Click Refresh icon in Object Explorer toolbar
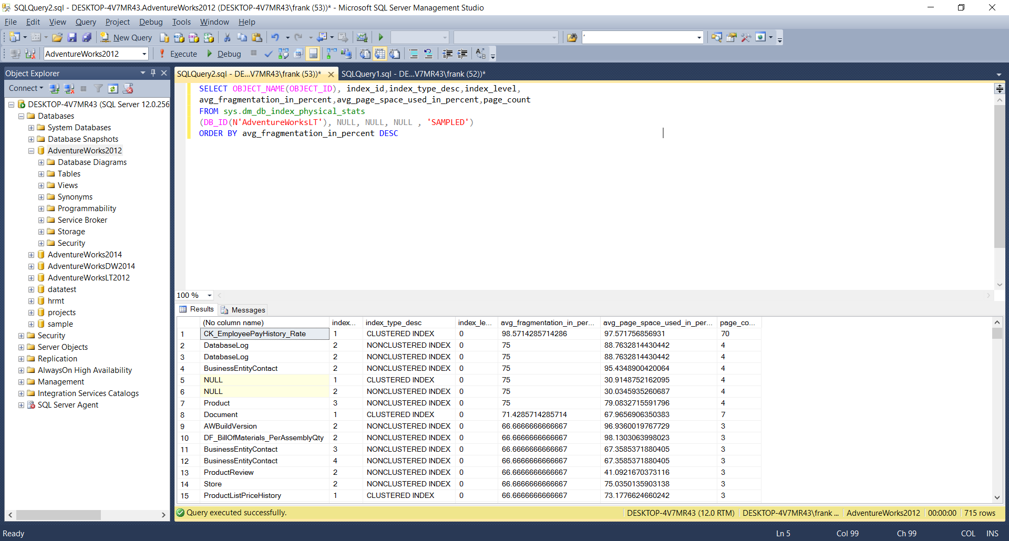The width and height of the screenshot is (1009, 541). pyautogui.click(x=113, y=88)
